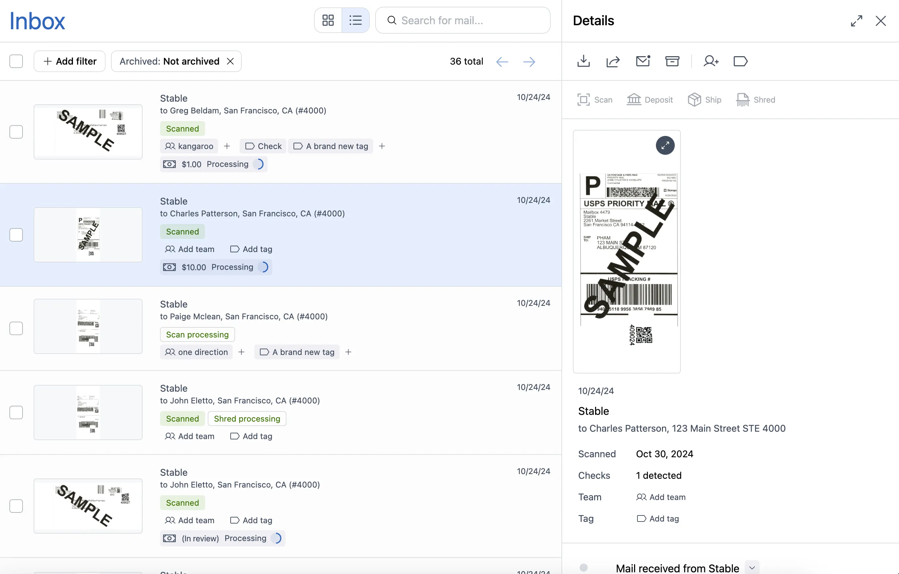Image resolution: width=899 pixels, height=574 pixels.
Task: Expand the mail scan image preview
Action: tap(665, 145)
